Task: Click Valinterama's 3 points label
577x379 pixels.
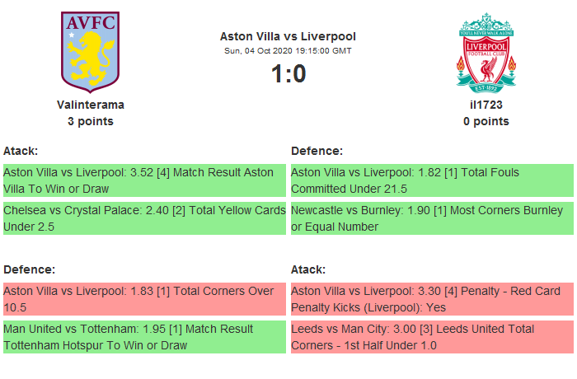Action: pyautogui.click(x=91, y=121)
